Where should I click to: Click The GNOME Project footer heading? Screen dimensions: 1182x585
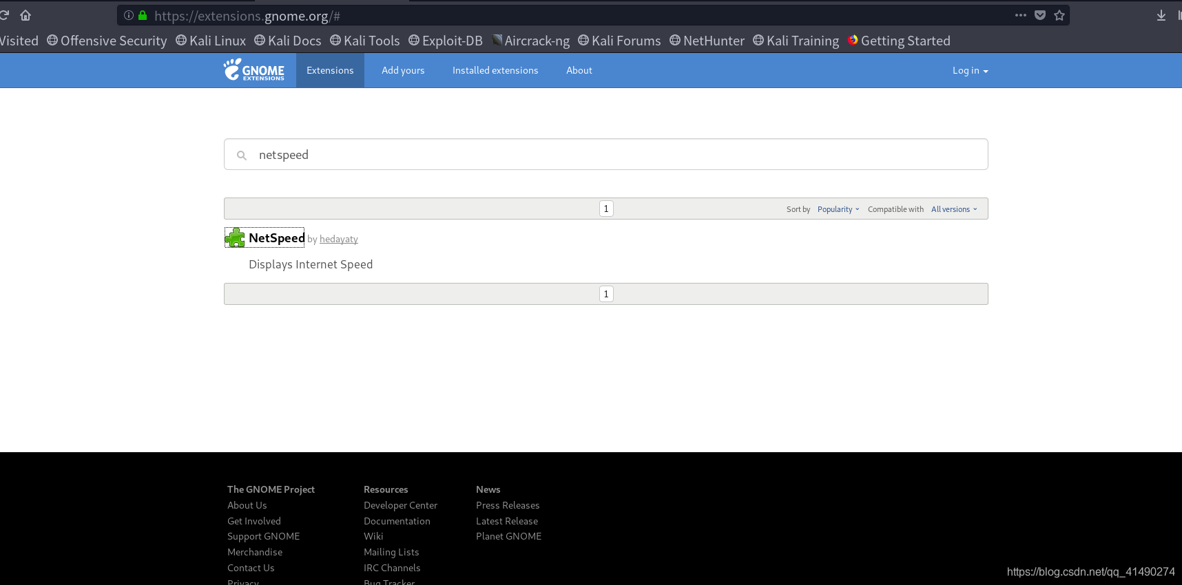(271, 489)
